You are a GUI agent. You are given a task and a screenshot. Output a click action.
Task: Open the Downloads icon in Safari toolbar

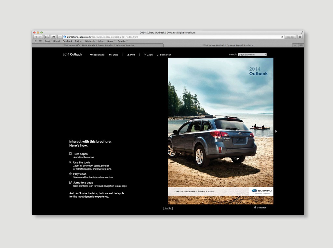tap(300, 37)
